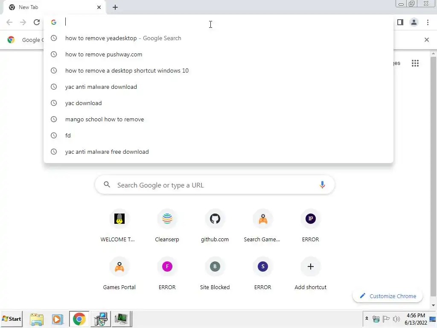The image size is (437, 328).
Task: Open the github.com shortcut
Action: coord(215,226)
